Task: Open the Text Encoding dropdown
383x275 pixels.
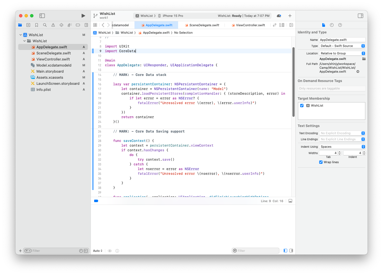Action: (342, 133)
